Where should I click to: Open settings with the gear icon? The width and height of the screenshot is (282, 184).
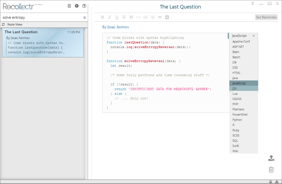point(77,6)
